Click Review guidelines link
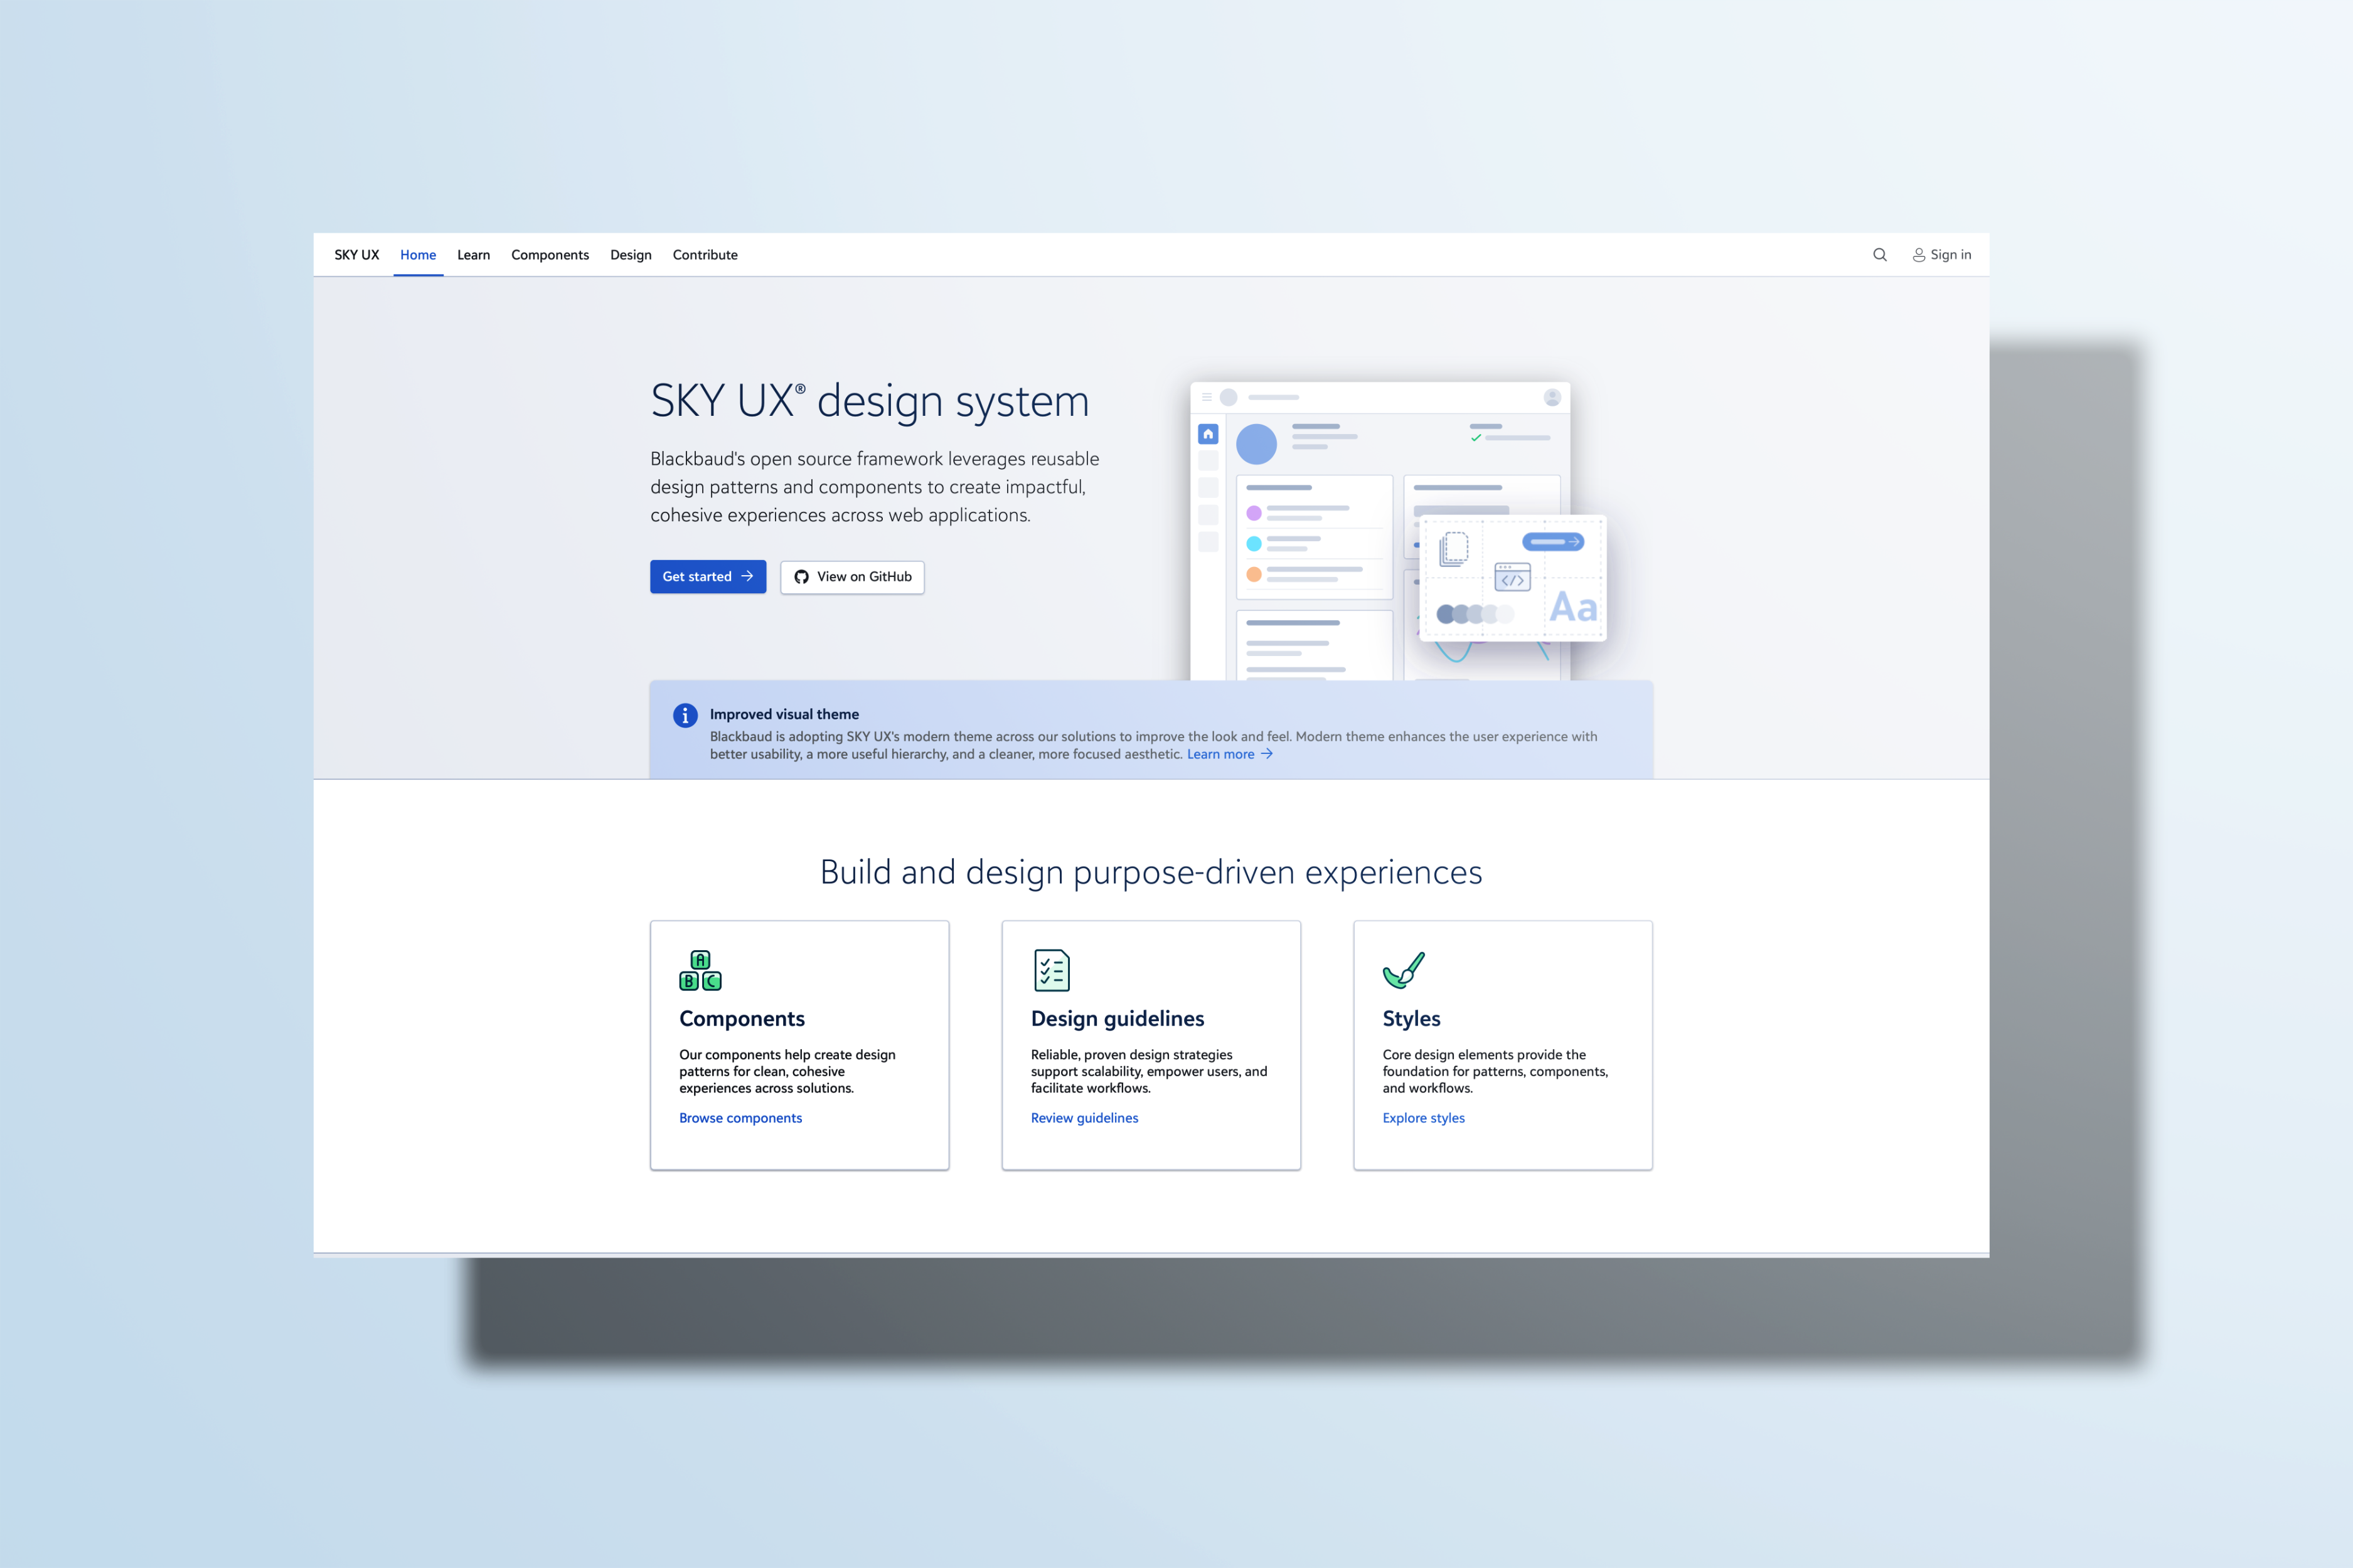The height and width of the screenshot is (1568, 2353). pos(1084,1118)
